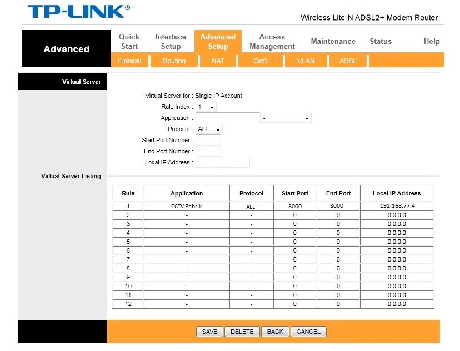Image resolution: width=460 pixels, height=351 pixels.
Task: Click the TP-LINK logo
Action: coord(78,12)
